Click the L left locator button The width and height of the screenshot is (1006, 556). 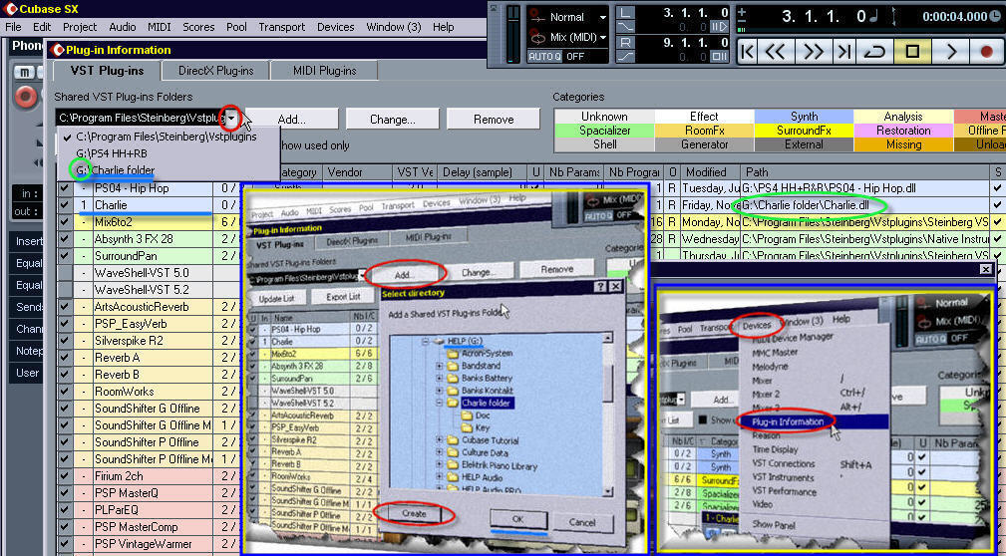[625, 12]
